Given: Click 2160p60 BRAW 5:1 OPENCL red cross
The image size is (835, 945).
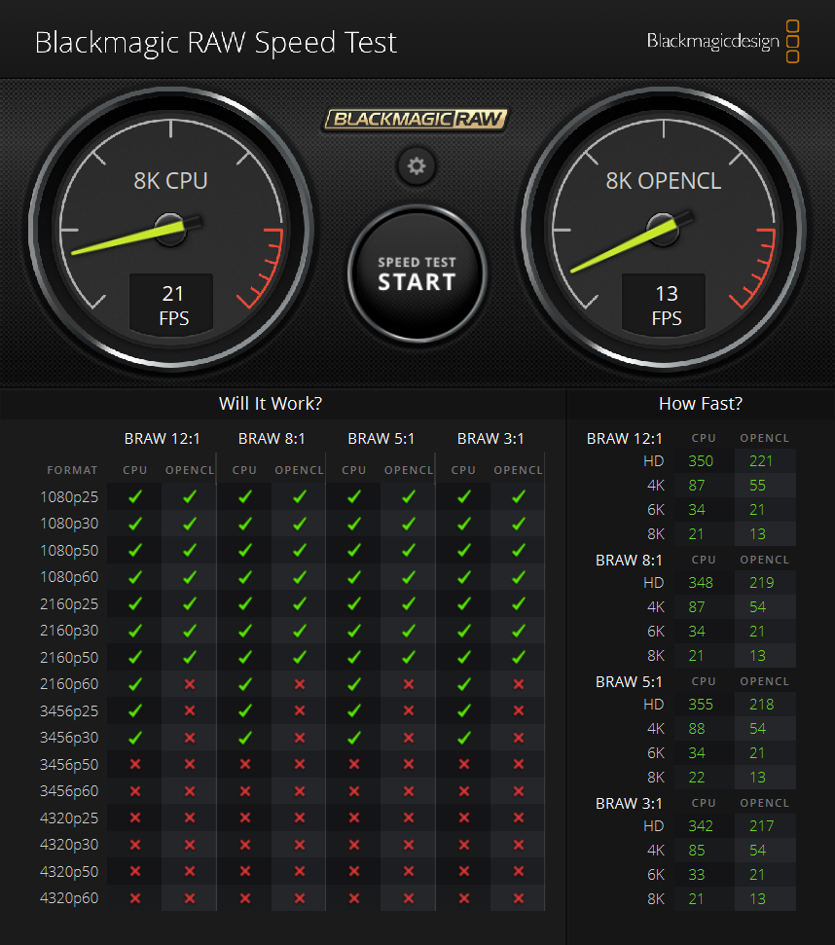Looking at the screenshot, I should 409,684.
